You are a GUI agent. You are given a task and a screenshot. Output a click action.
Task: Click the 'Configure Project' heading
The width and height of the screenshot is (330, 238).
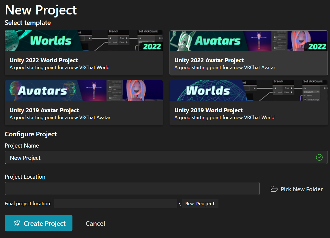coord(31,134)
